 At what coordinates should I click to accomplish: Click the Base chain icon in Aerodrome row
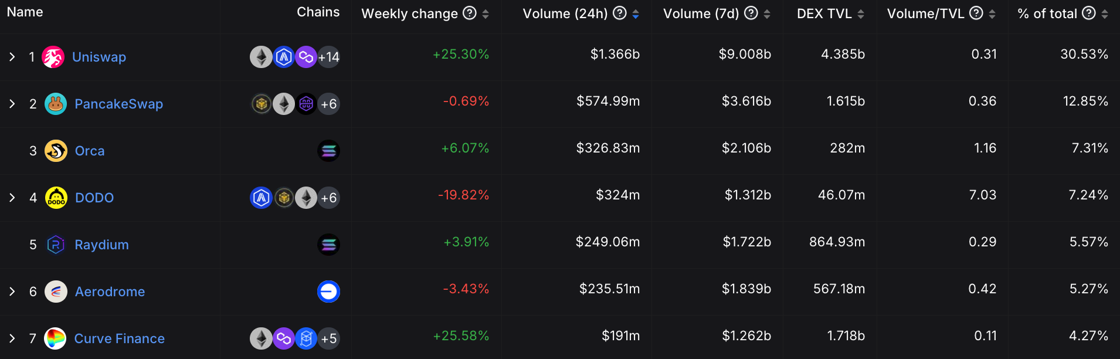click(328, 292)
